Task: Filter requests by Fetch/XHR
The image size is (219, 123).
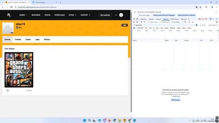Action: (140, 28)
